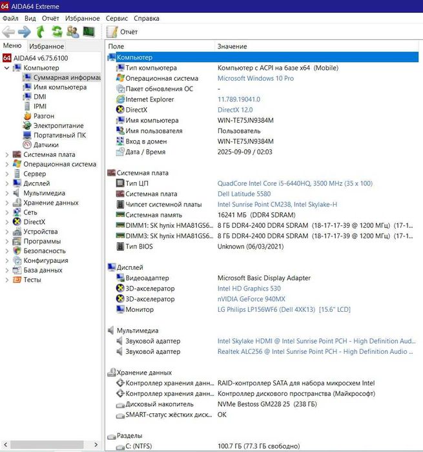Viewport: 423px width, 452px height.
Task: Click the Сеть network tree icon
Action: pos(17,212)
